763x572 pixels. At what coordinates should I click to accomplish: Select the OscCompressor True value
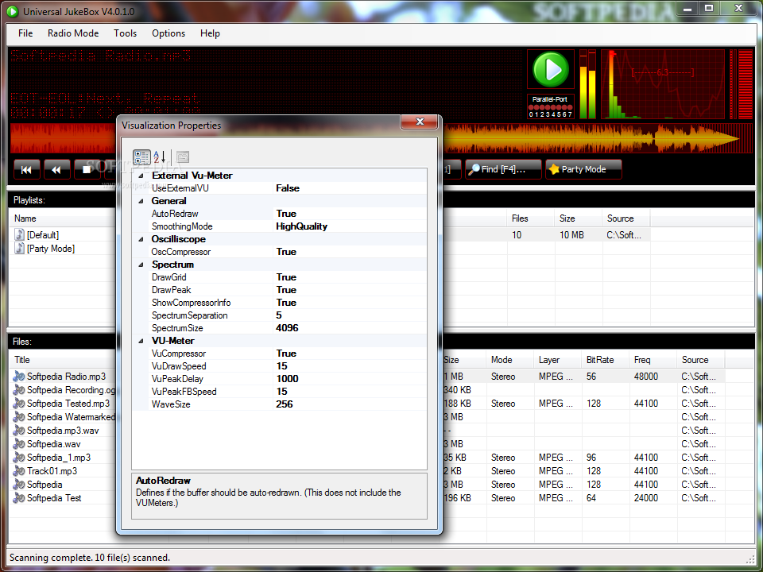[286, 252]
